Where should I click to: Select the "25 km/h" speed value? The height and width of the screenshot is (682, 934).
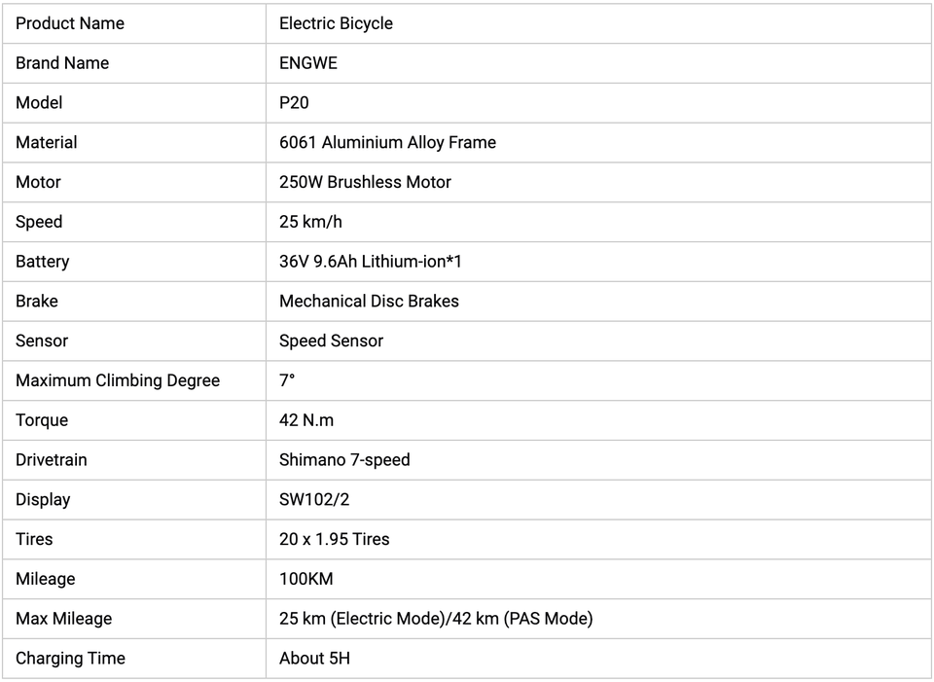click(x=310, y=222)
